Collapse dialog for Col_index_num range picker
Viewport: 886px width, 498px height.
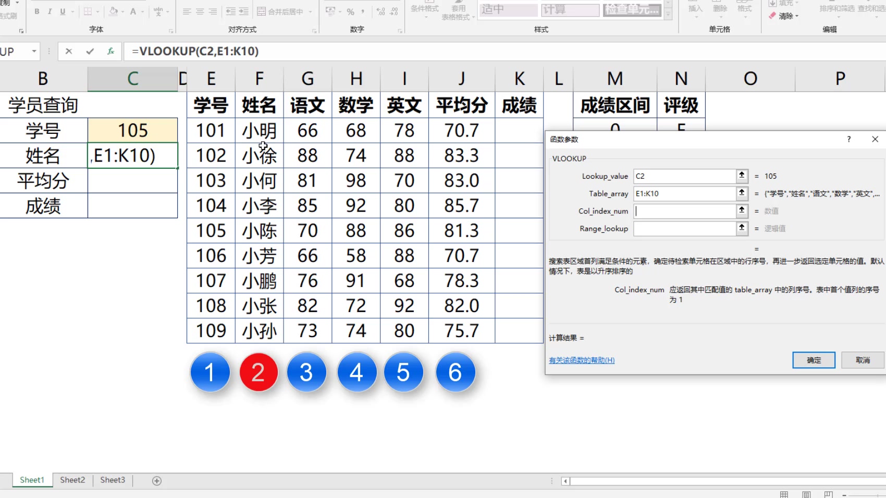point(742,211)
